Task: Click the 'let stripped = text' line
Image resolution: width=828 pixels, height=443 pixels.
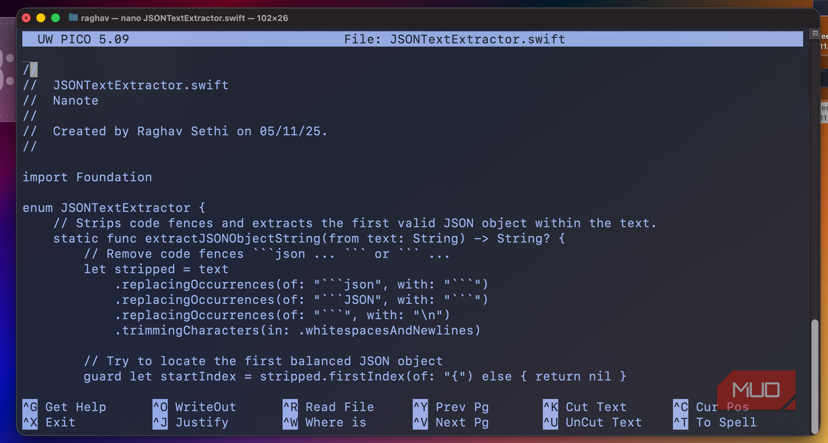Action: [156, 269]
